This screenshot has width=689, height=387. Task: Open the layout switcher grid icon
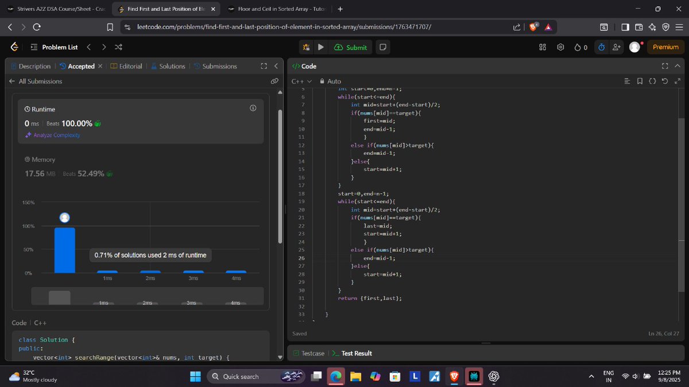click(542, 48)
